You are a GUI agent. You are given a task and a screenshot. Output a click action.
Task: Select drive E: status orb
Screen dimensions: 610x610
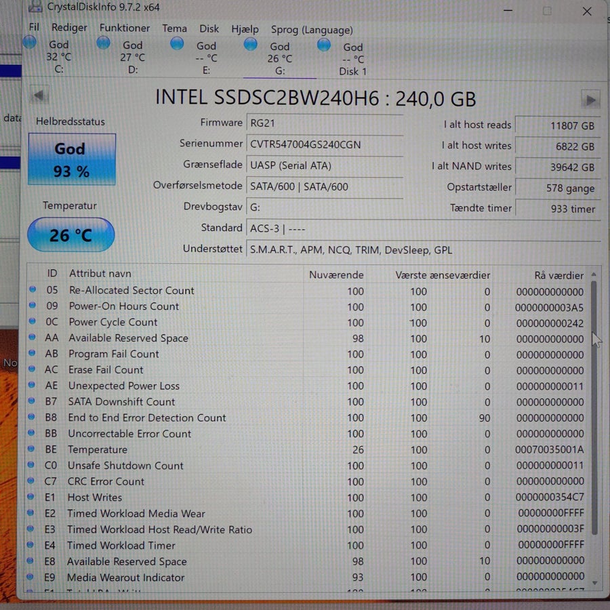pyautogui.click(x=177, y=43)
